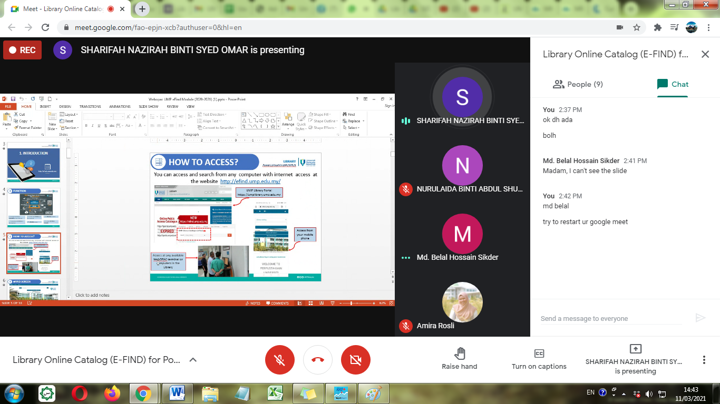This screenshot has width=720, height=404.
Task: Raise hand in the meeting
Action: click(x=460, y=359)
